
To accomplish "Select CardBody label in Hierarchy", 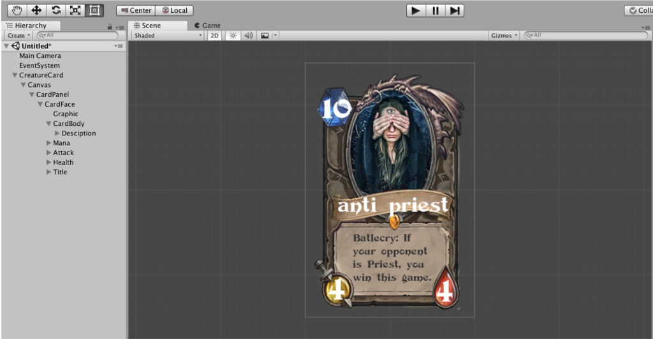I will coord(69,123).
